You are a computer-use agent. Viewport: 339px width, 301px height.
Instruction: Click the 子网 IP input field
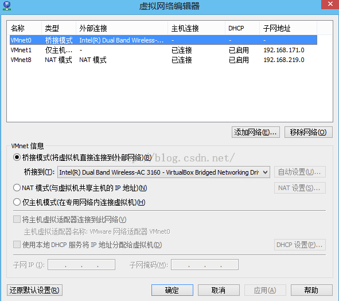[x=81, y=265]
